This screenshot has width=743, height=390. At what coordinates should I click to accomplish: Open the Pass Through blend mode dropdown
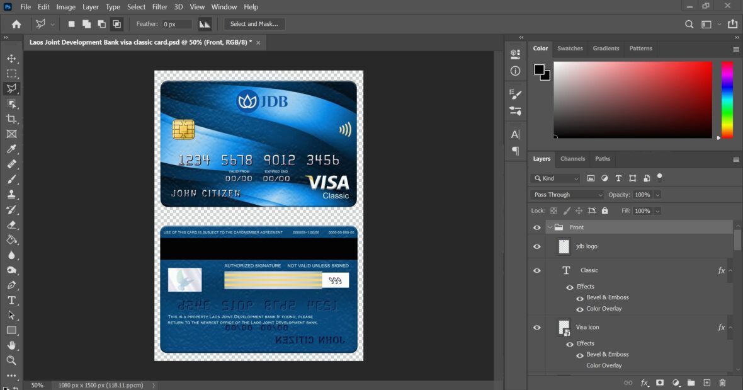click(567, 195)
